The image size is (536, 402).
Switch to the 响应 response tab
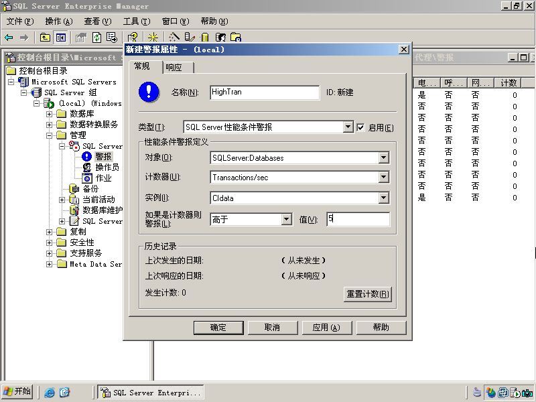(178, 68)
